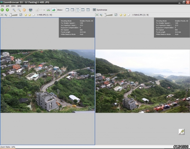Select the Hand pan tool

(x=24, y=10)
